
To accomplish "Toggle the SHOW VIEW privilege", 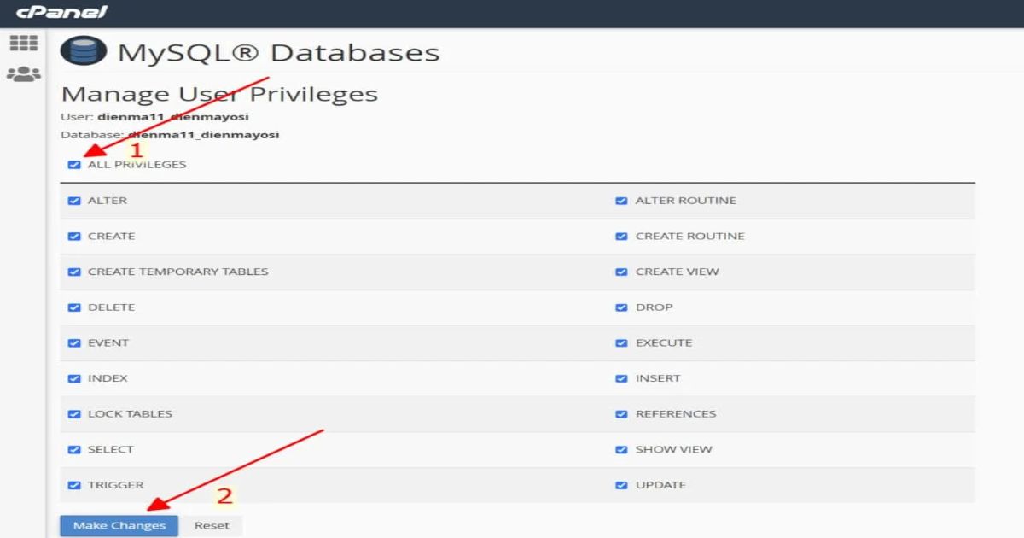I will pyautogui.click(x=621, y=450).
